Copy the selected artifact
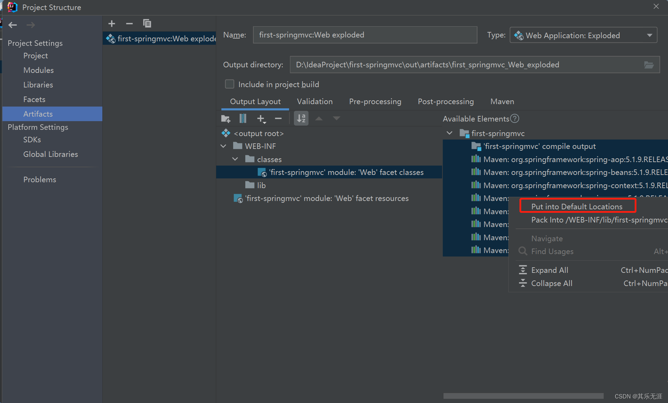 pyautogui.click(x=147, y=24)
